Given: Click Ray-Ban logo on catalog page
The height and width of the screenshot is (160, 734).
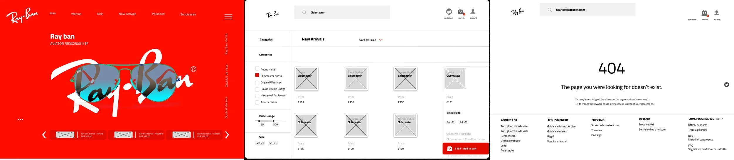Looking at the screenshot, I should coord(272,14).
